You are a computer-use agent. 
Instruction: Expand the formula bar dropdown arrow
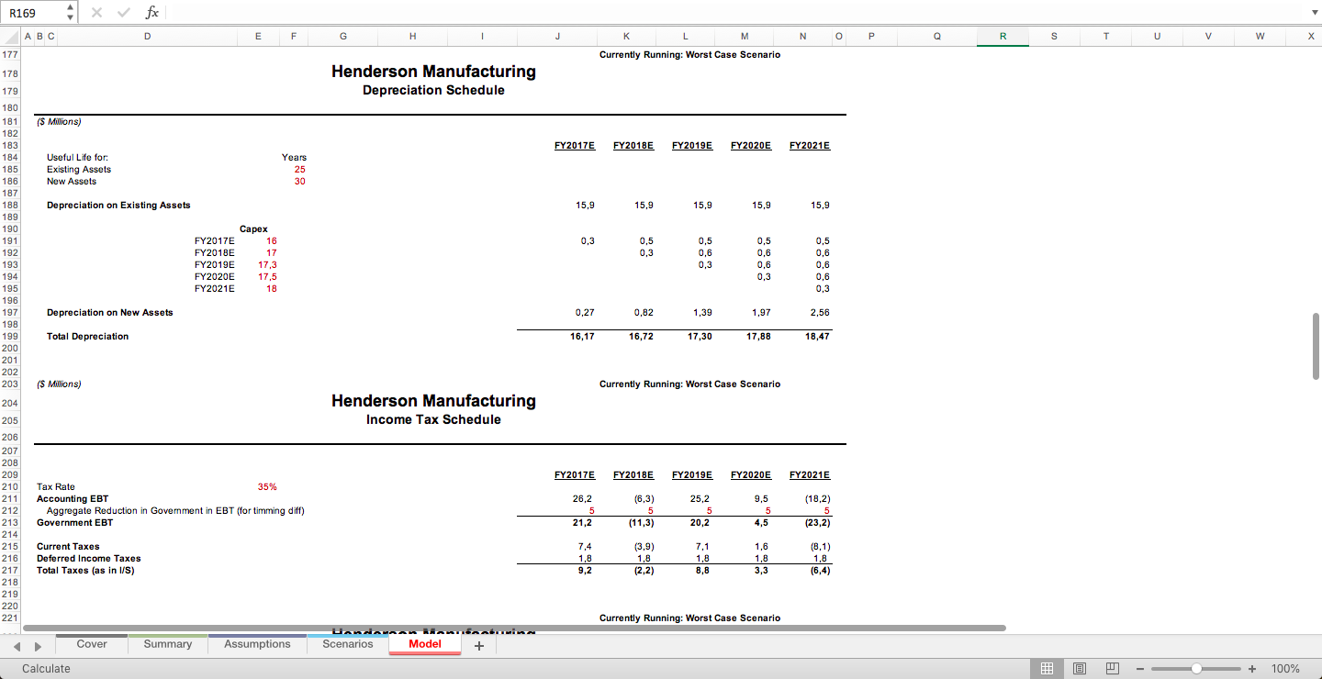pyautogui.click(x=1313, y=12)
